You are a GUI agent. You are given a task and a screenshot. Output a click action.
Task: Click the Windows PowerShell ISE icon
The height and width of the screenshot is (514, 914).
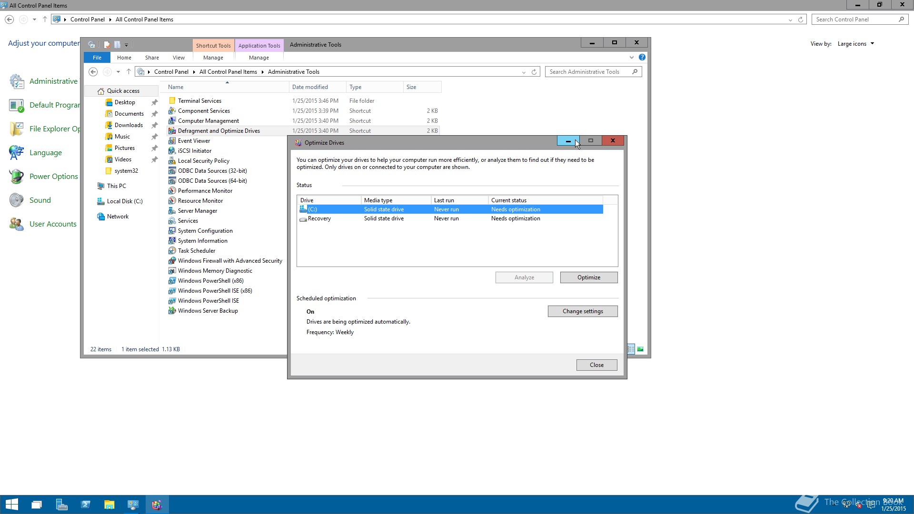172,301
